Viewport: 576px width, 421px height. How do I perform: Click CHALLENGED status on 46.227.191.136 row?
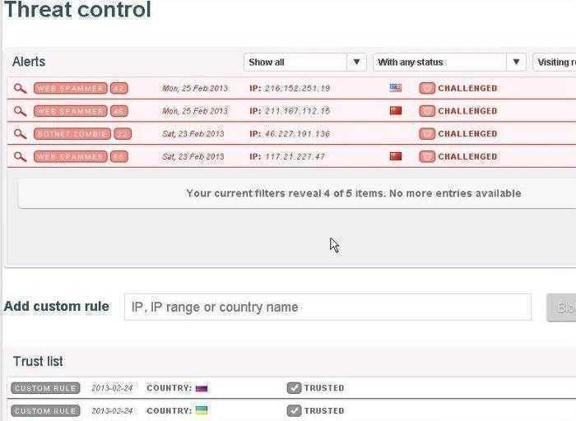coord(467,134)
